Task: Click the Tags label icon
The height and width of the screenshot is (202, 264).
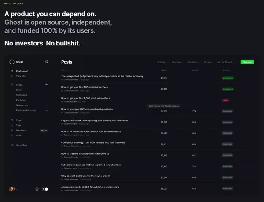Action: (x=12, y=125)
